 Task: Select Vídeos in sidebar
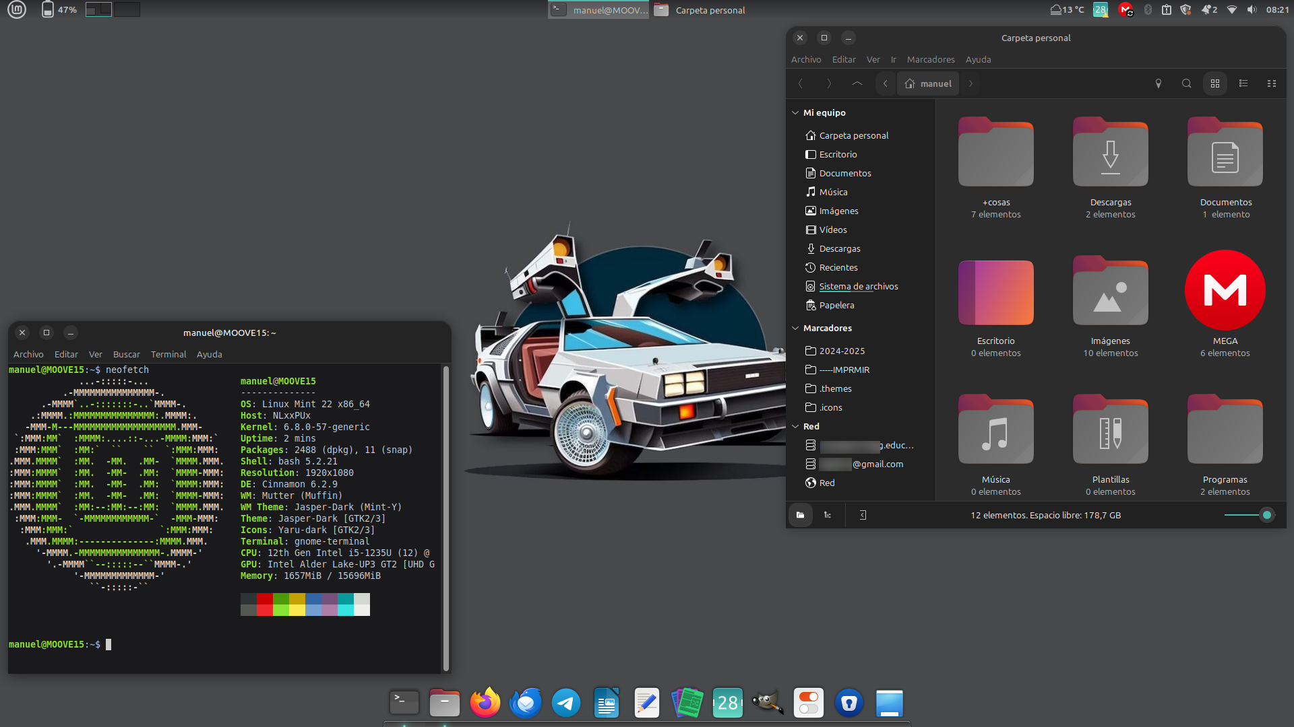833,230
